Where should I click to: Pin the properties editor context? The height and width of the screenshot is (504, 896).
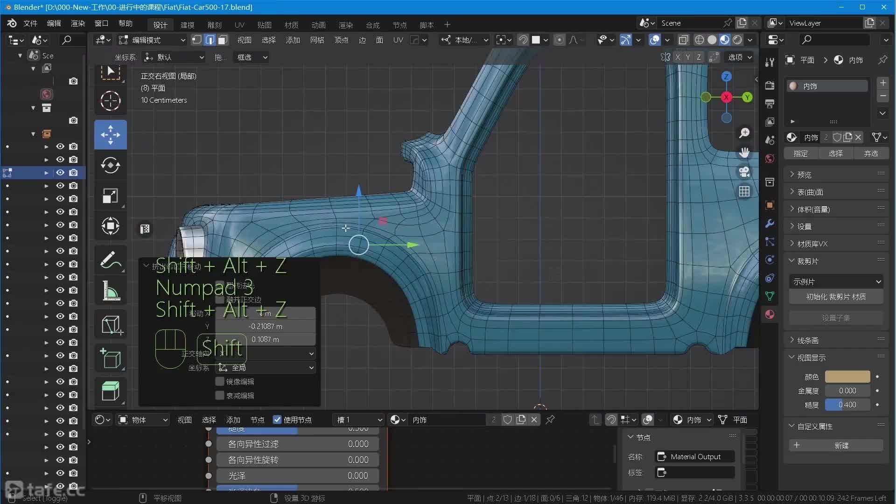pos(882,60)
